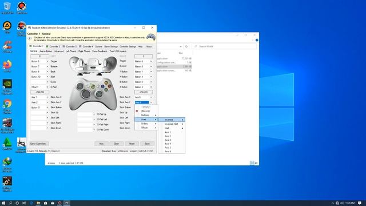
Task: Expand the D-Pad mapping dropdown
Action: (x=47, y=87)
